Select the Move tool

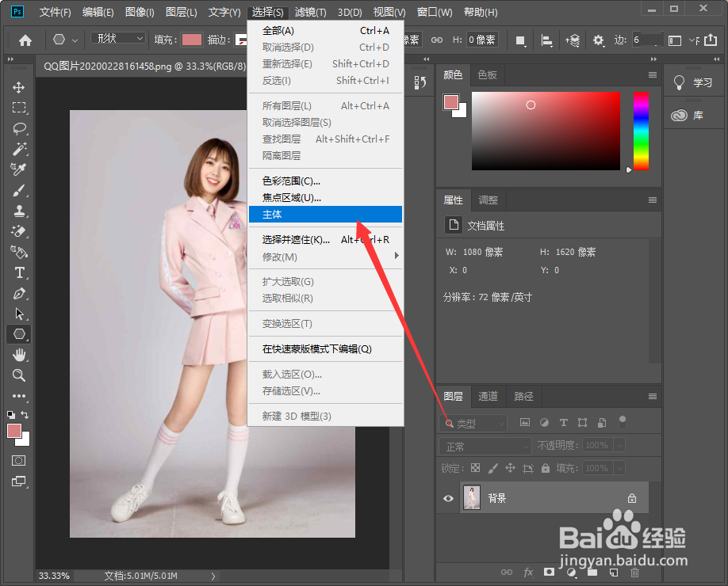pyautogui.click(x=19, y=86)
